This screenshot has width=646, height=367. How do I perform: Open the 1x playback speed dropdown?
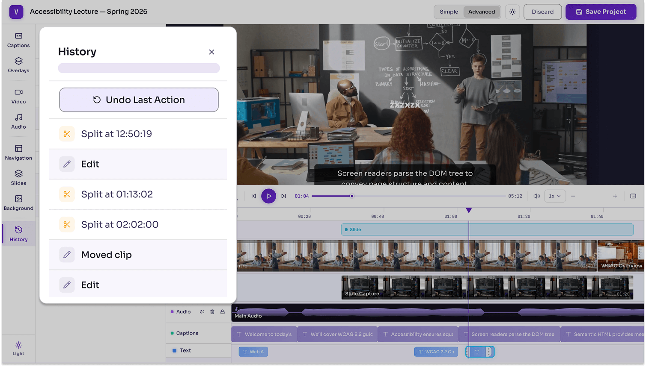tap(555, 196)
